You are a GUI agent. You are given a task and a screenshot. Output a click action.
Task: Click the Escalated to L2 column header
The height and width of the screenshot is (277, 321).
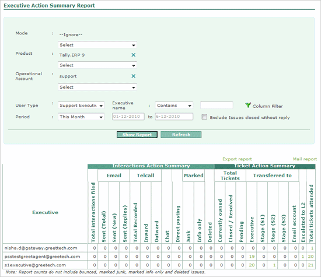tap(303, 223)
